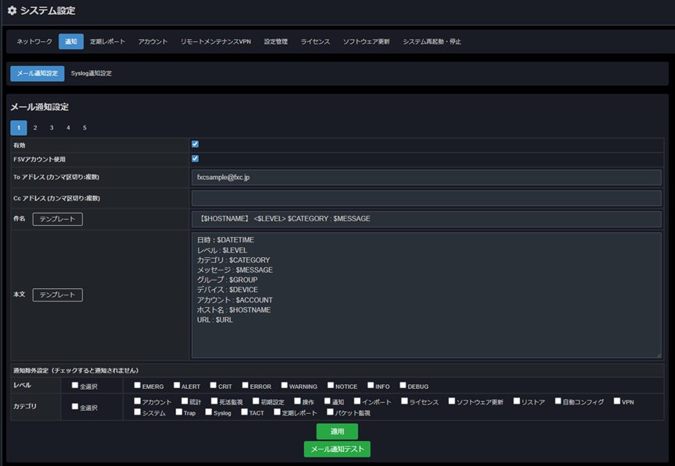
Task: Open the 設定管理 tab
Action: (276, 41)
